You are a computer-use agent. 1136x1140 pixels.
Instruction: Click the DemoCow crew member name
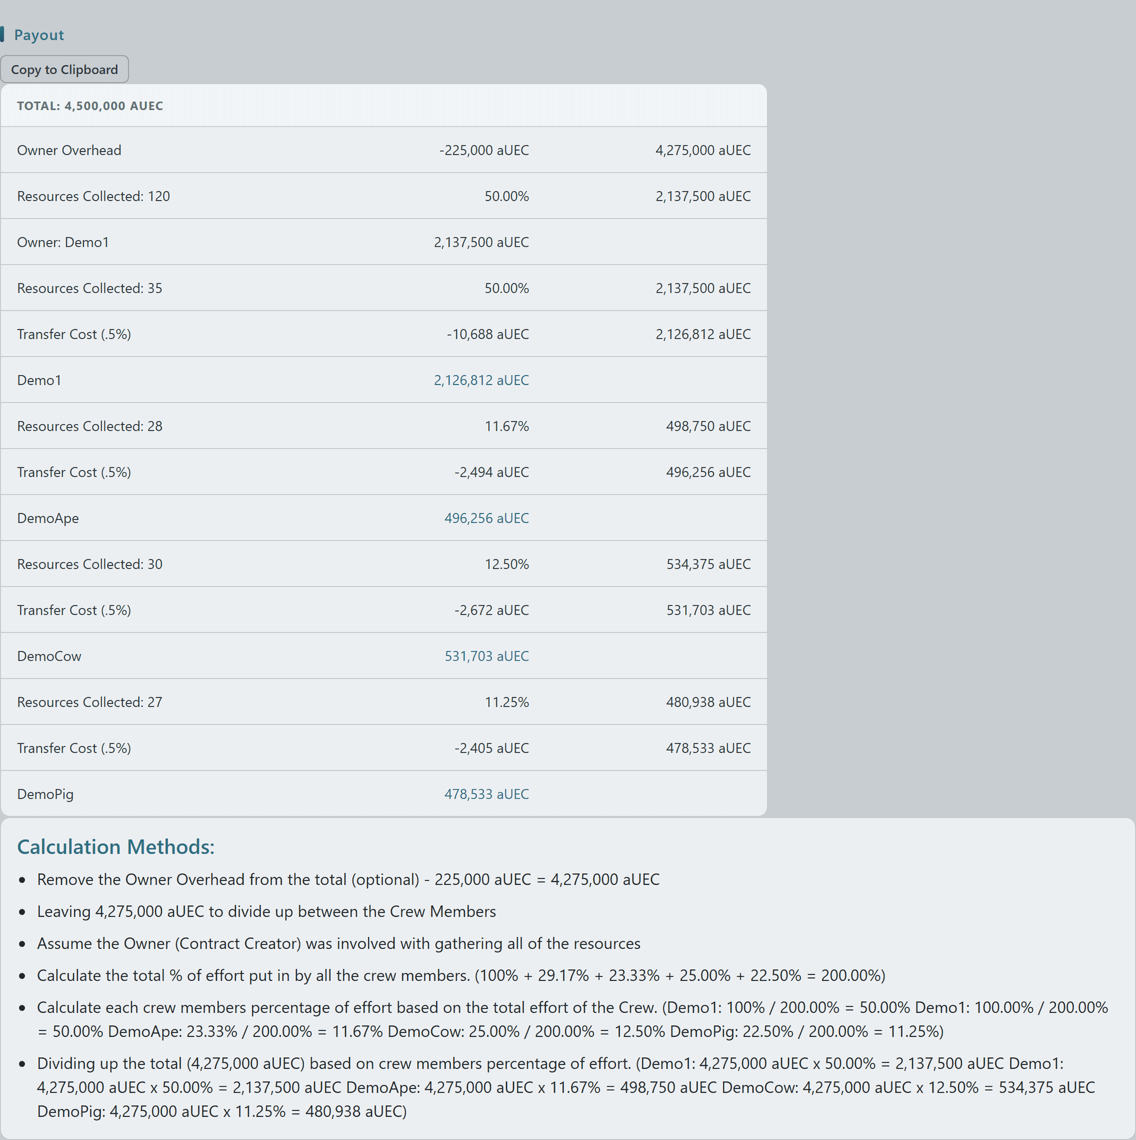point(49,656)
